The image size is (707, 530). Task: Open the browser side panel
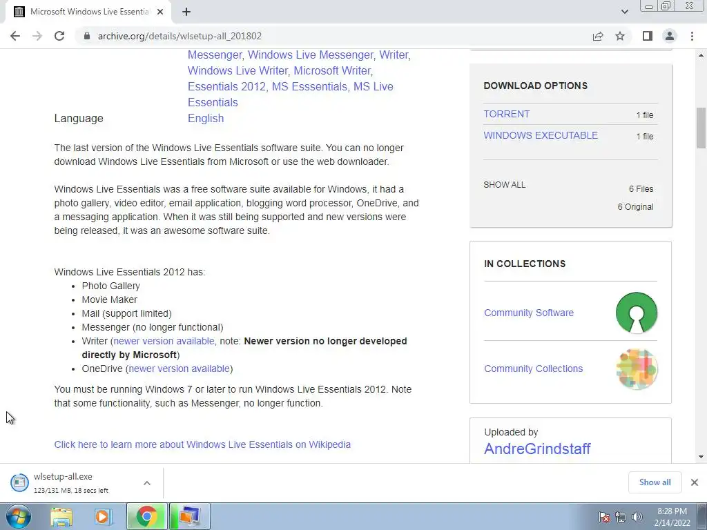point(648,36)
